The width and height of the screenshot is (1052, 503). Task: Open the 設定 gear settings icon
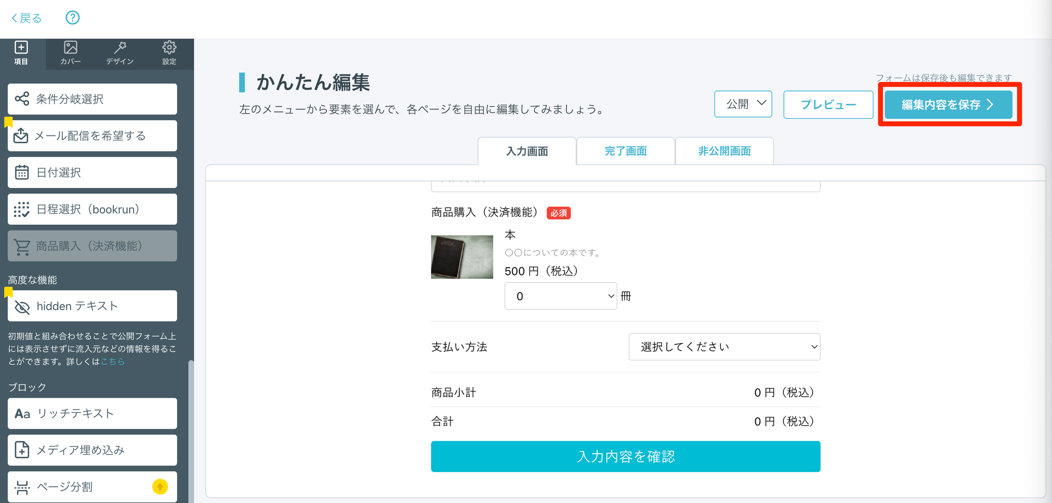169,53
